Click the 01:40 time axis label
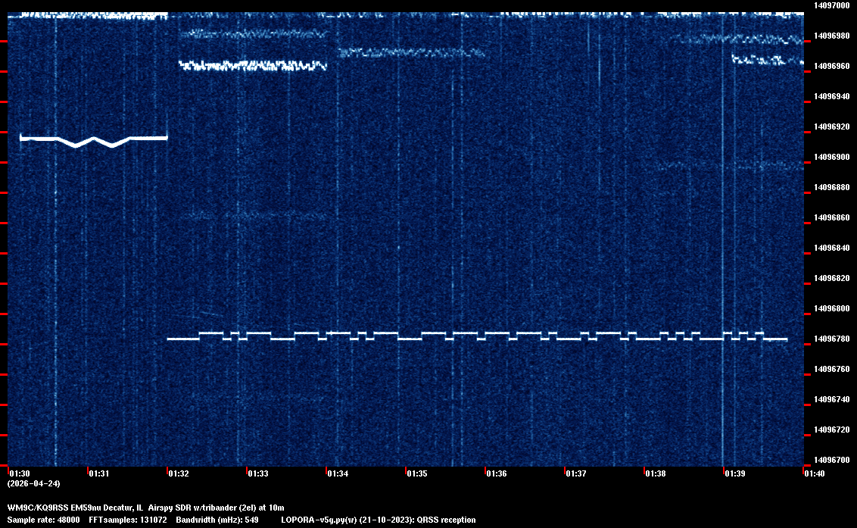 (x=815, y=473)
